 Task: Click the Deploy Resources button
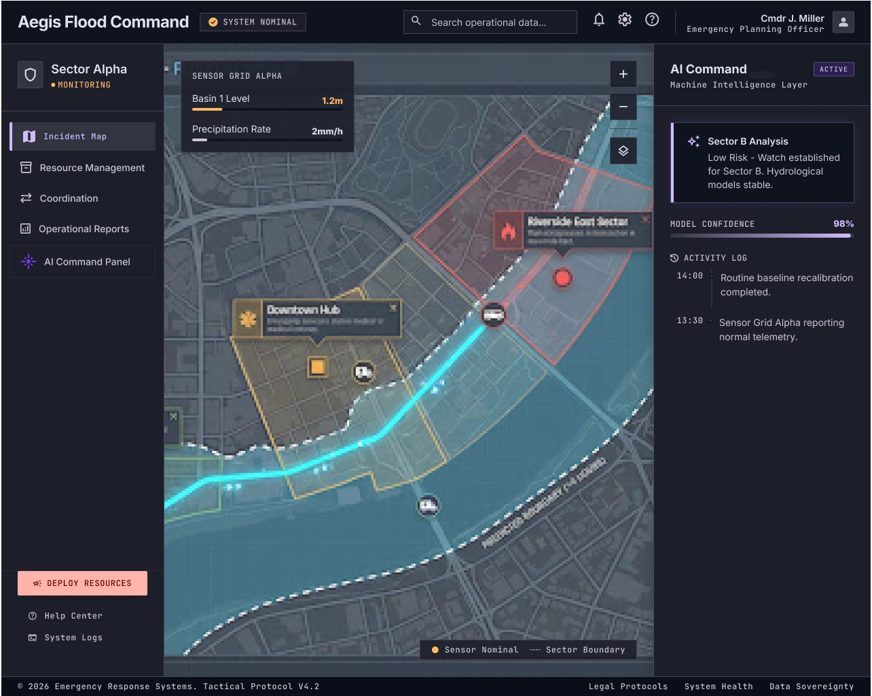click(82, 583)
